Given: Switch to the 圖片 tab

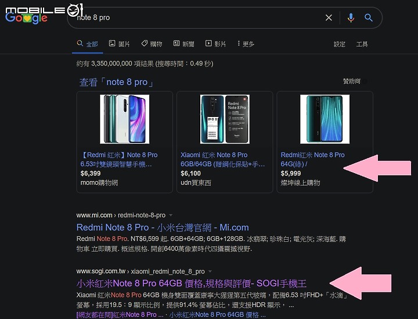Looking at the screenshot, I should [x=120, y=44].
